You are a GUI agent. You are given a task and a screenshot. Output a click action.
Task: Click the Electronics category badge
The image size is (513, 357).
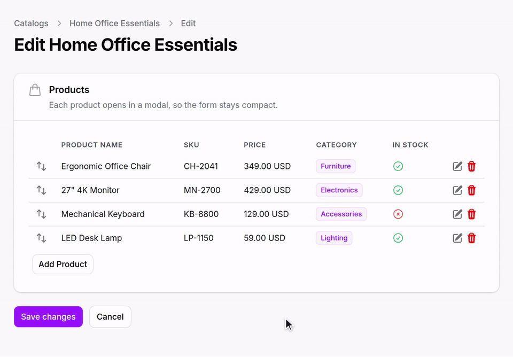(339, 190)
